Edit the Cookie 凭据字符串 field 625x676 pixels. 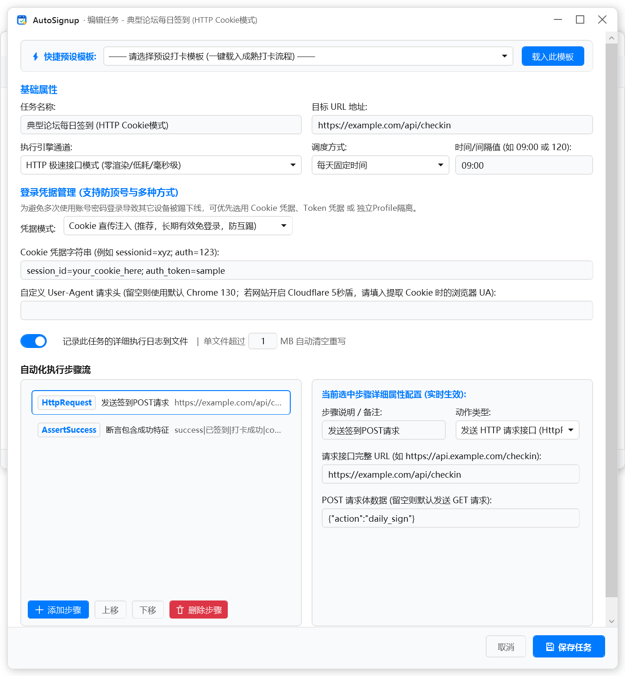(306, 270)
